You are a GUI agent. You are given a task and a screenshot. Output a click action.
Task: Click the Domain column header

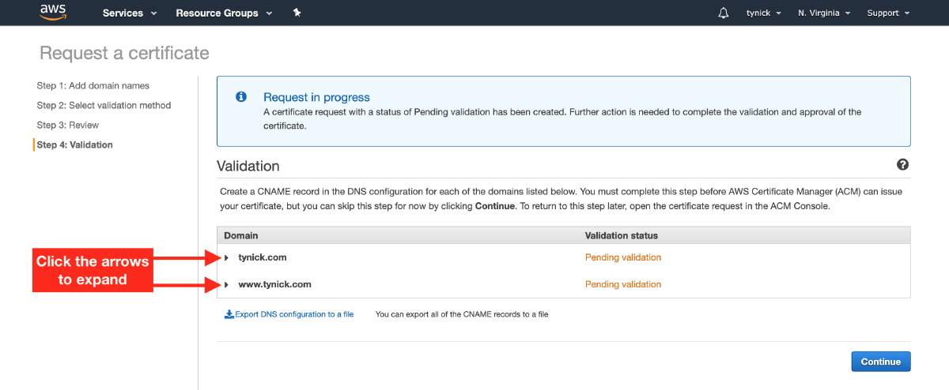point(241,235)
